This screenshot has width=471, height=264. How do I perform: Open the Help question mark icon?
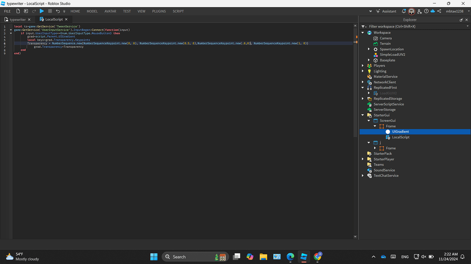click(426, 11)
